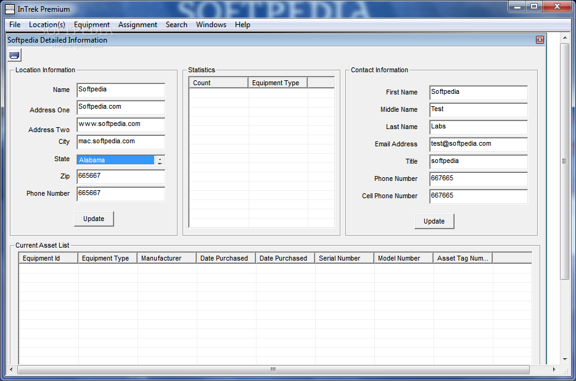576x381 pixels.
Task: Click the Email Address input field
Action: [479, 144]
